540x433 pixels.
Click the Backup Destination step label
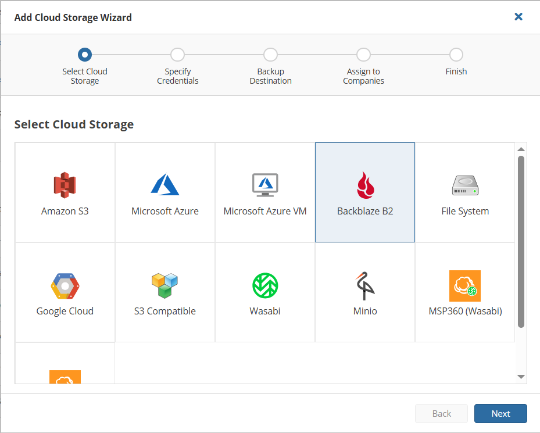coord(271,76)
